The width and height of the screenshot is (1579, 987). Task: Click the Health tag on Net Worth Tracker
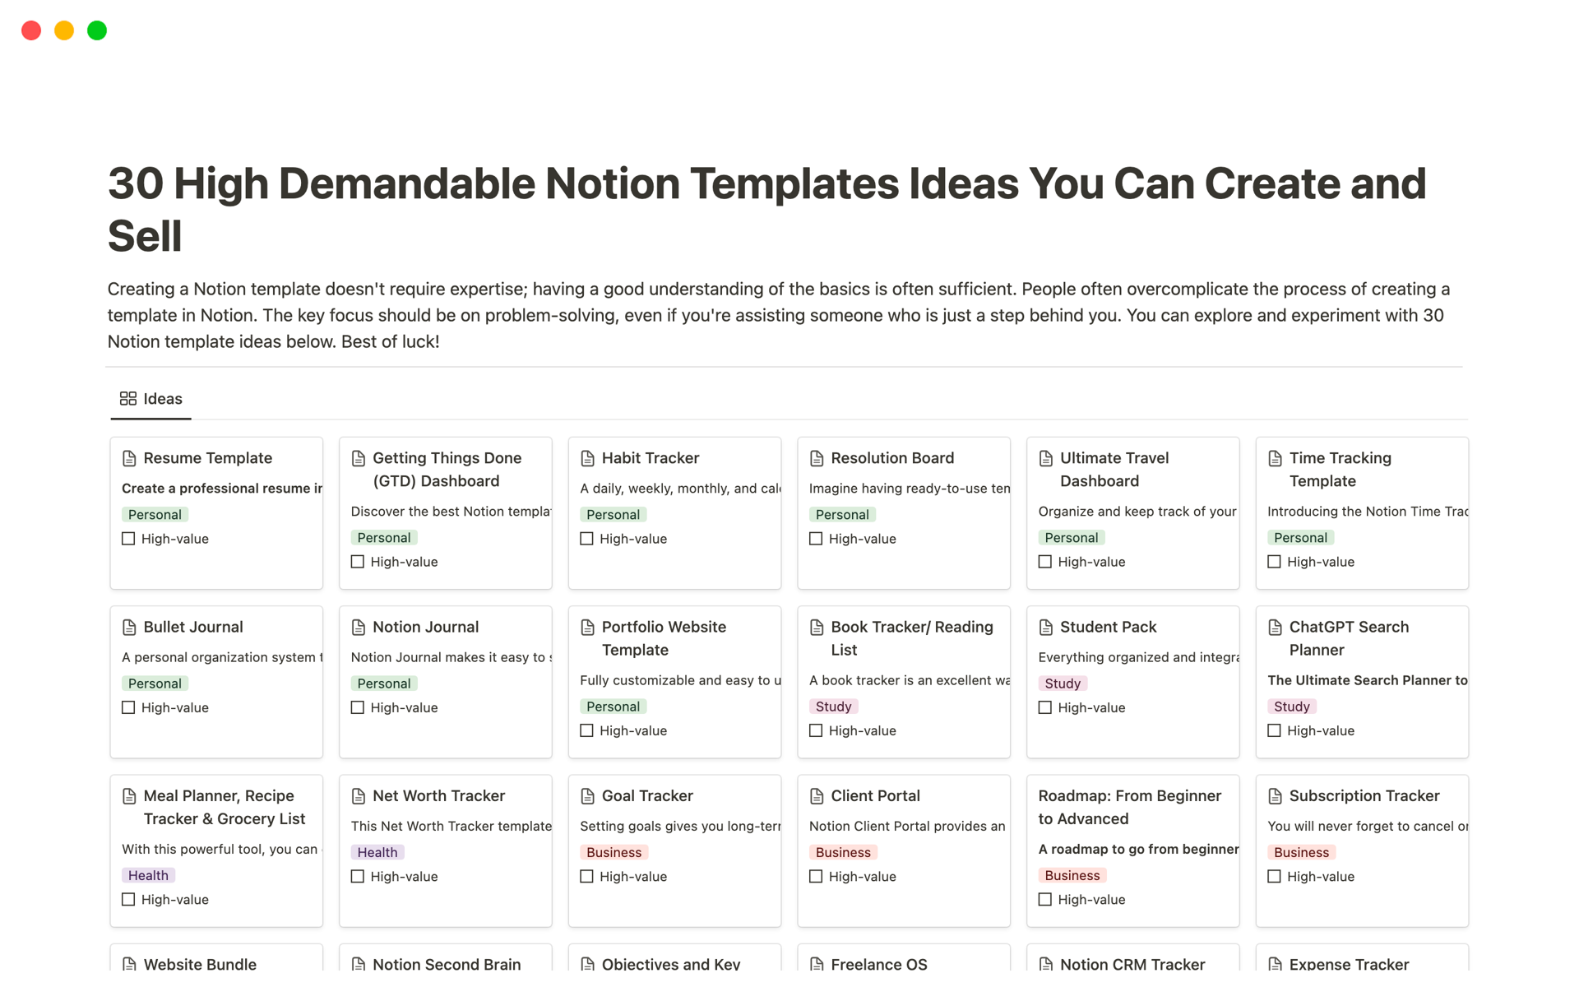[x=377, y=853]
